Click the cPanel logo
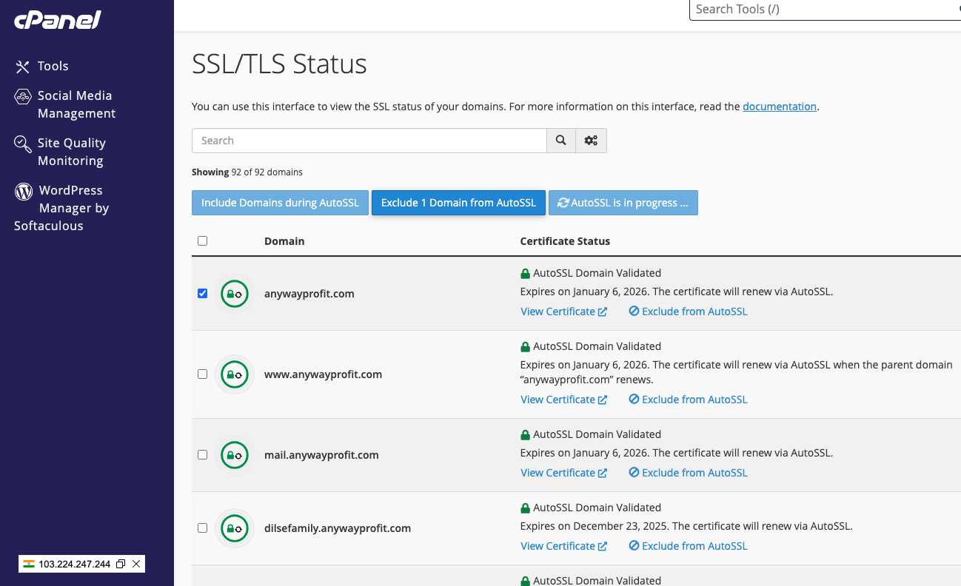The image size is (961, 586). pyautogui.click(x=57, y=20)
